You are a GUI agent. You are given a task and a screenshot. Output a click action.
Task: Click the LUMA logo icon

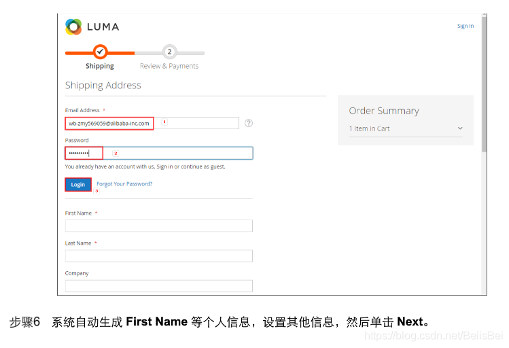pos(73,27)
